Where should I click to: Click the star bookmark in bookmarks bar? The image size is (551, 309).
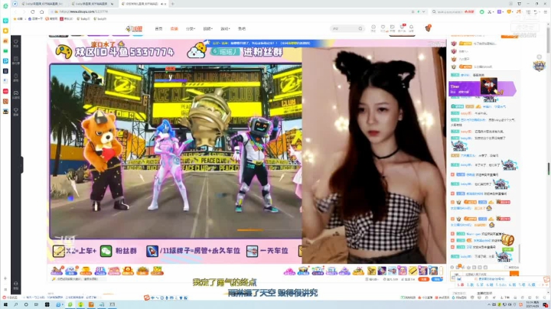[x=15, y=19]
